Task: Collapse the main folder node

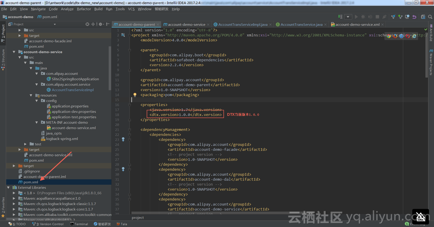Action: [x=25, y=63]
